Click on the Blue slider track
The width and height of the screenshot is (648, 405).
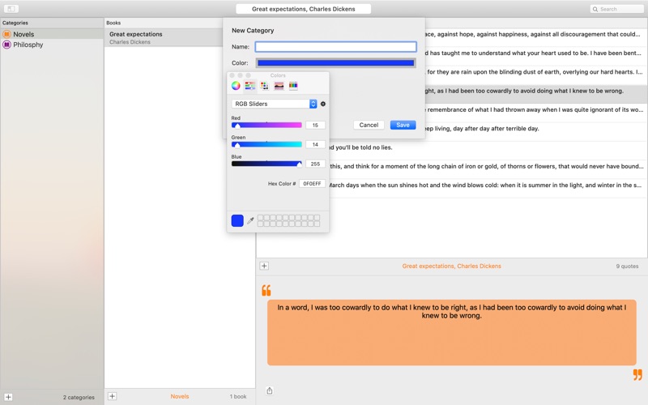[266, 164]
